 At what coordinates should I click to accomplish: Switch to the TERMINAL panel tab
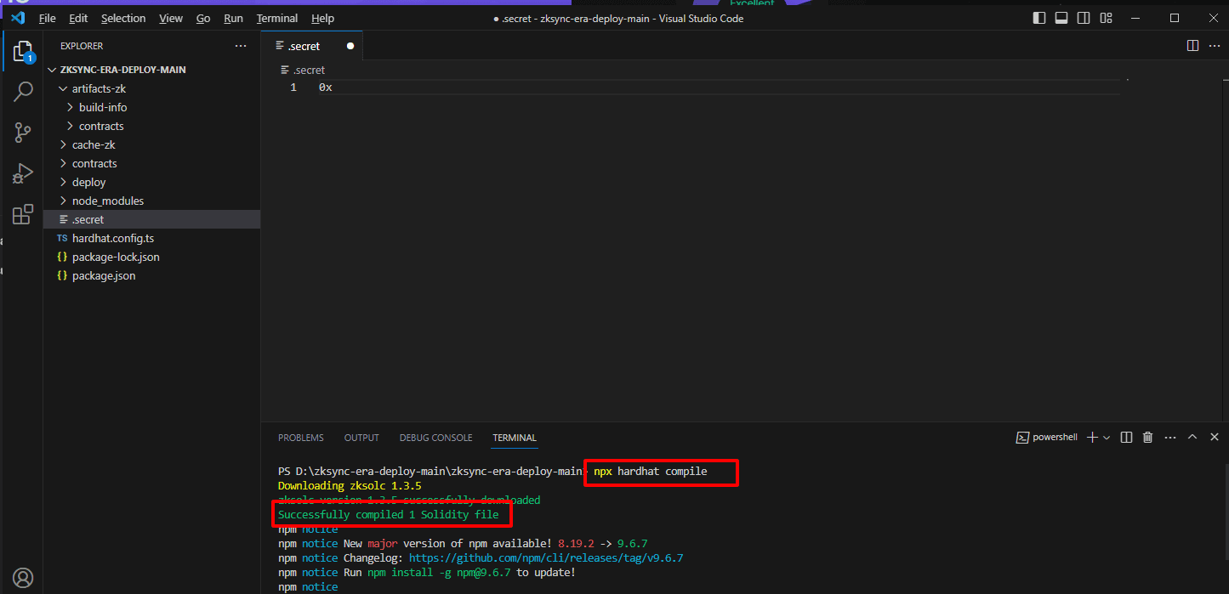(515, 438)
